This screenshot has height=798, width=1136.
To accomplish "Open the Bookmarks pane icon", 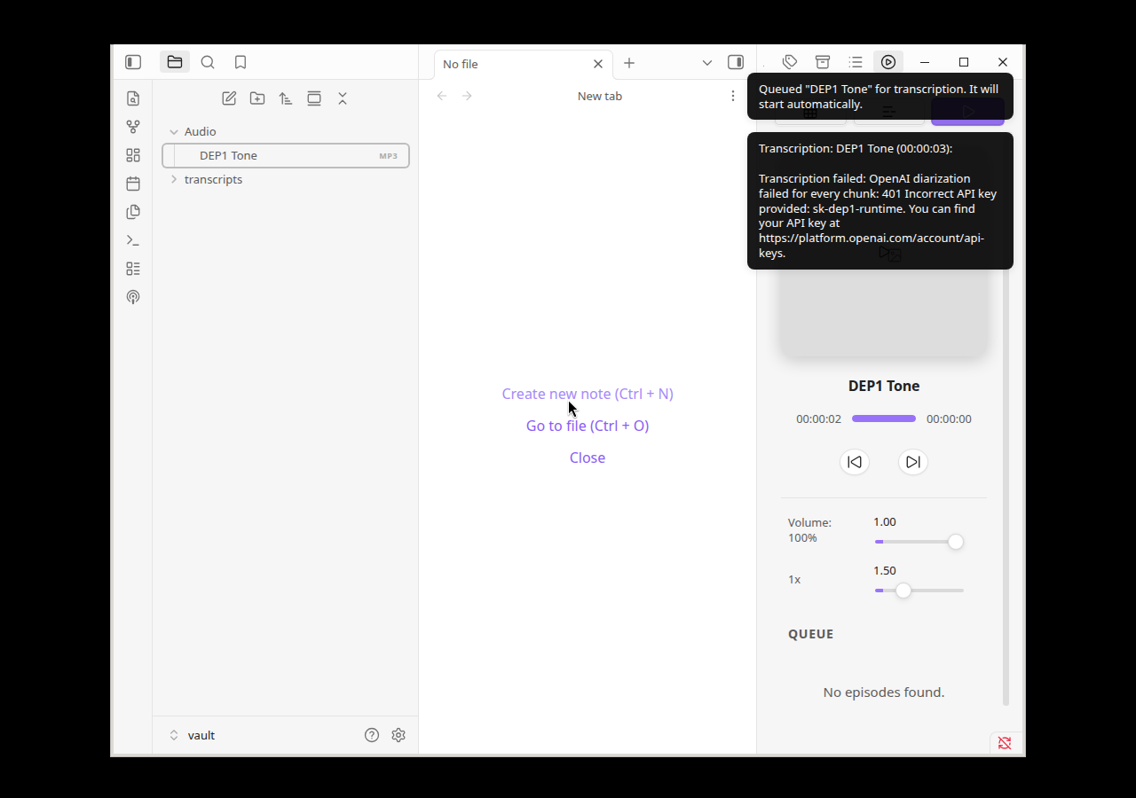I will click(x=241, y=62).
